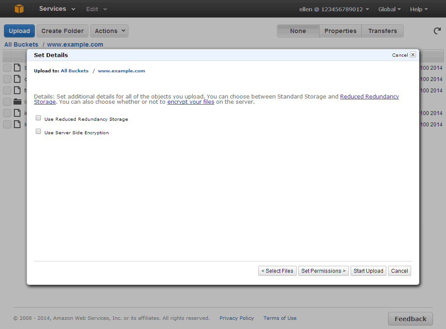Expand the Actions dropdown button

pos(109,31)
